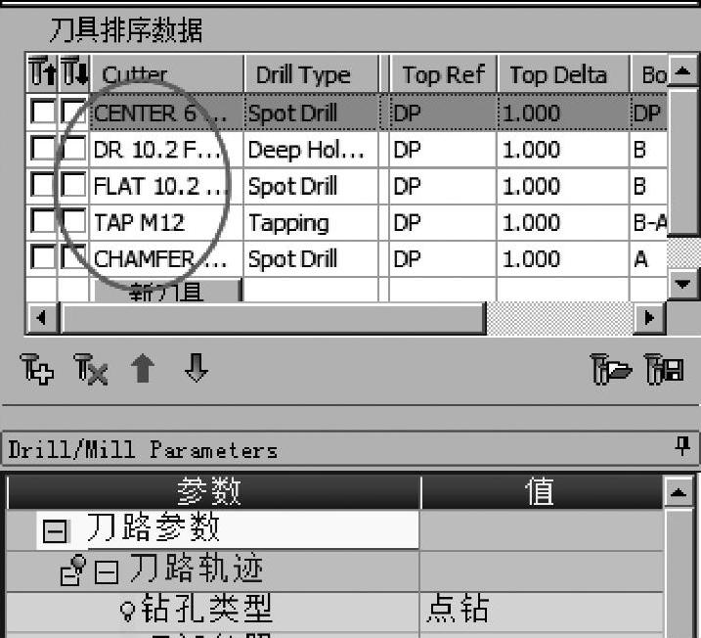
Task: Click cutter table scroll down arrow
Action: pos(682,284)
